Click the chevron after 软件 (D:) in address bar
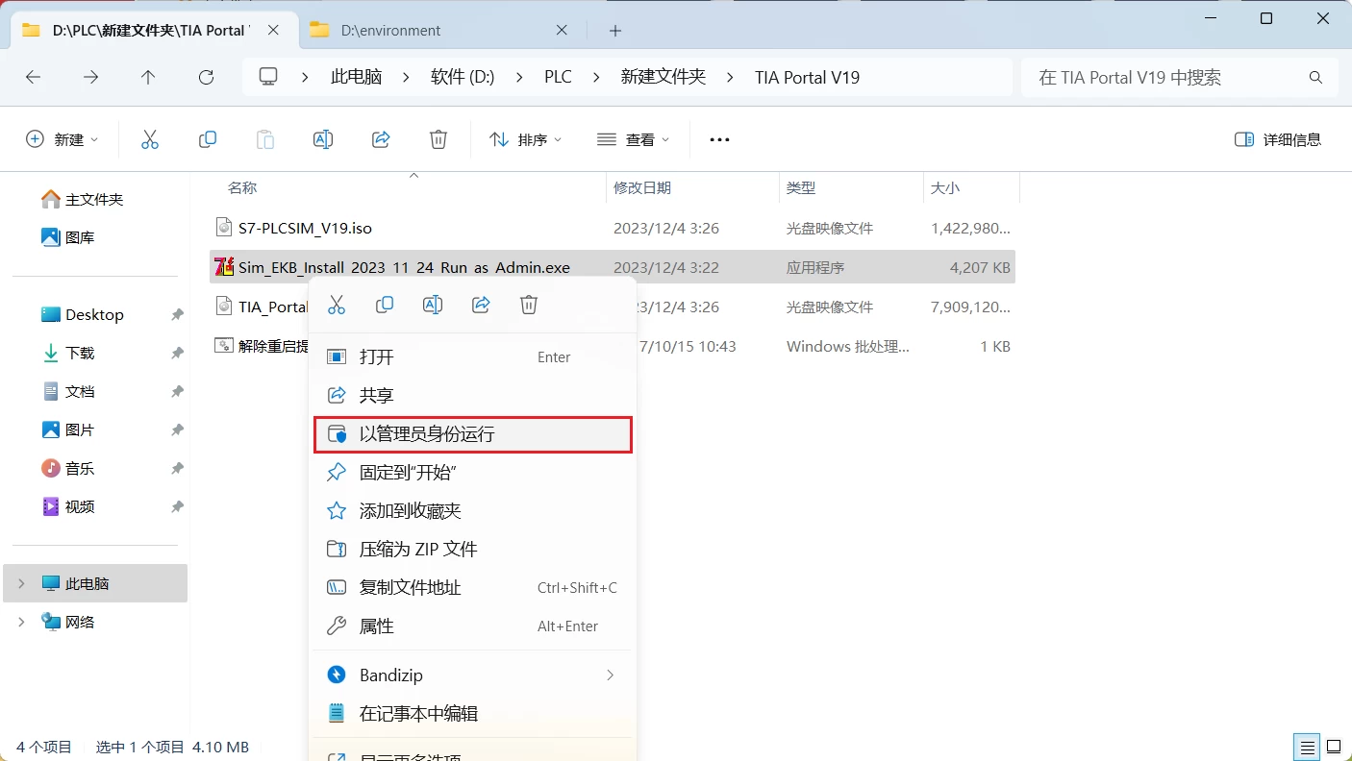The image size is (1352, 761). [519, 77]
